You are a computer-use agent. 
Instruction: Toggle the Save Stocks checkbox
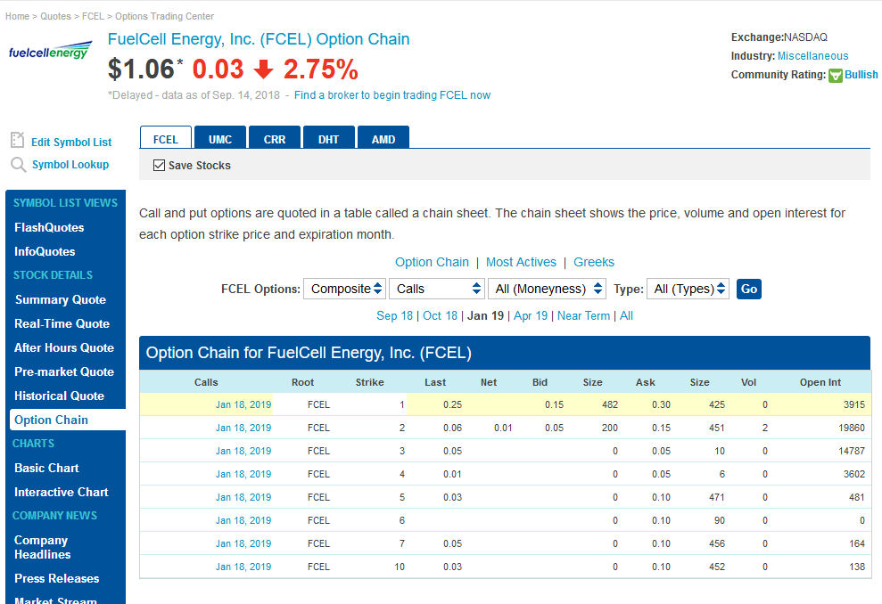tap(159, 165)
